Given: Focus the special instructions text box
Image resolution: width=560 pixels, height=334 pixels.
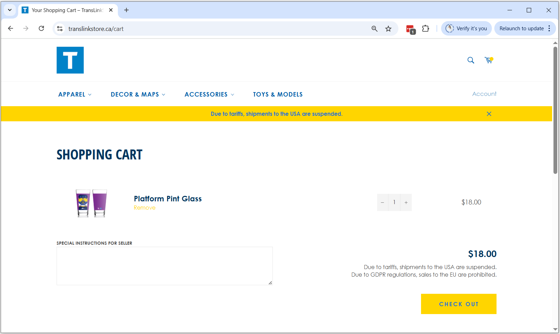Looking at the screenshot, I should click(165, 266).
